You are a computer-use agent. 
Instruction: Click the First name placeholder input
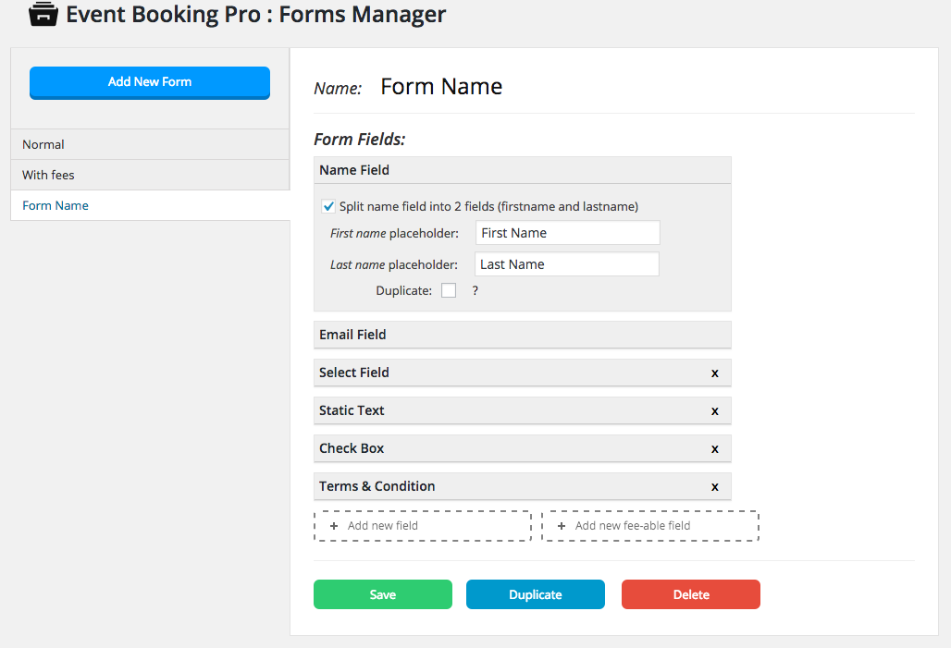[x=568, y=233]
